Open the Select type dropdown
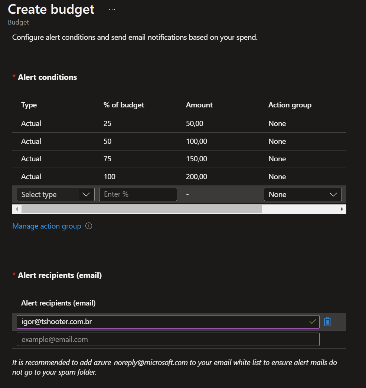This screenshot has width=366, height=388. [x=56, y=194]
